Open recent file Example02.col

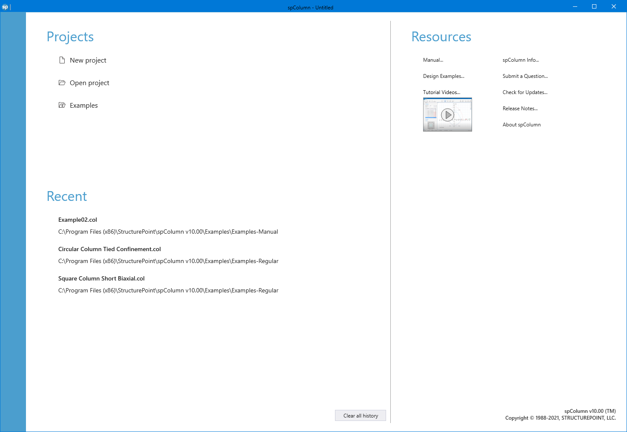coord(77,220)
